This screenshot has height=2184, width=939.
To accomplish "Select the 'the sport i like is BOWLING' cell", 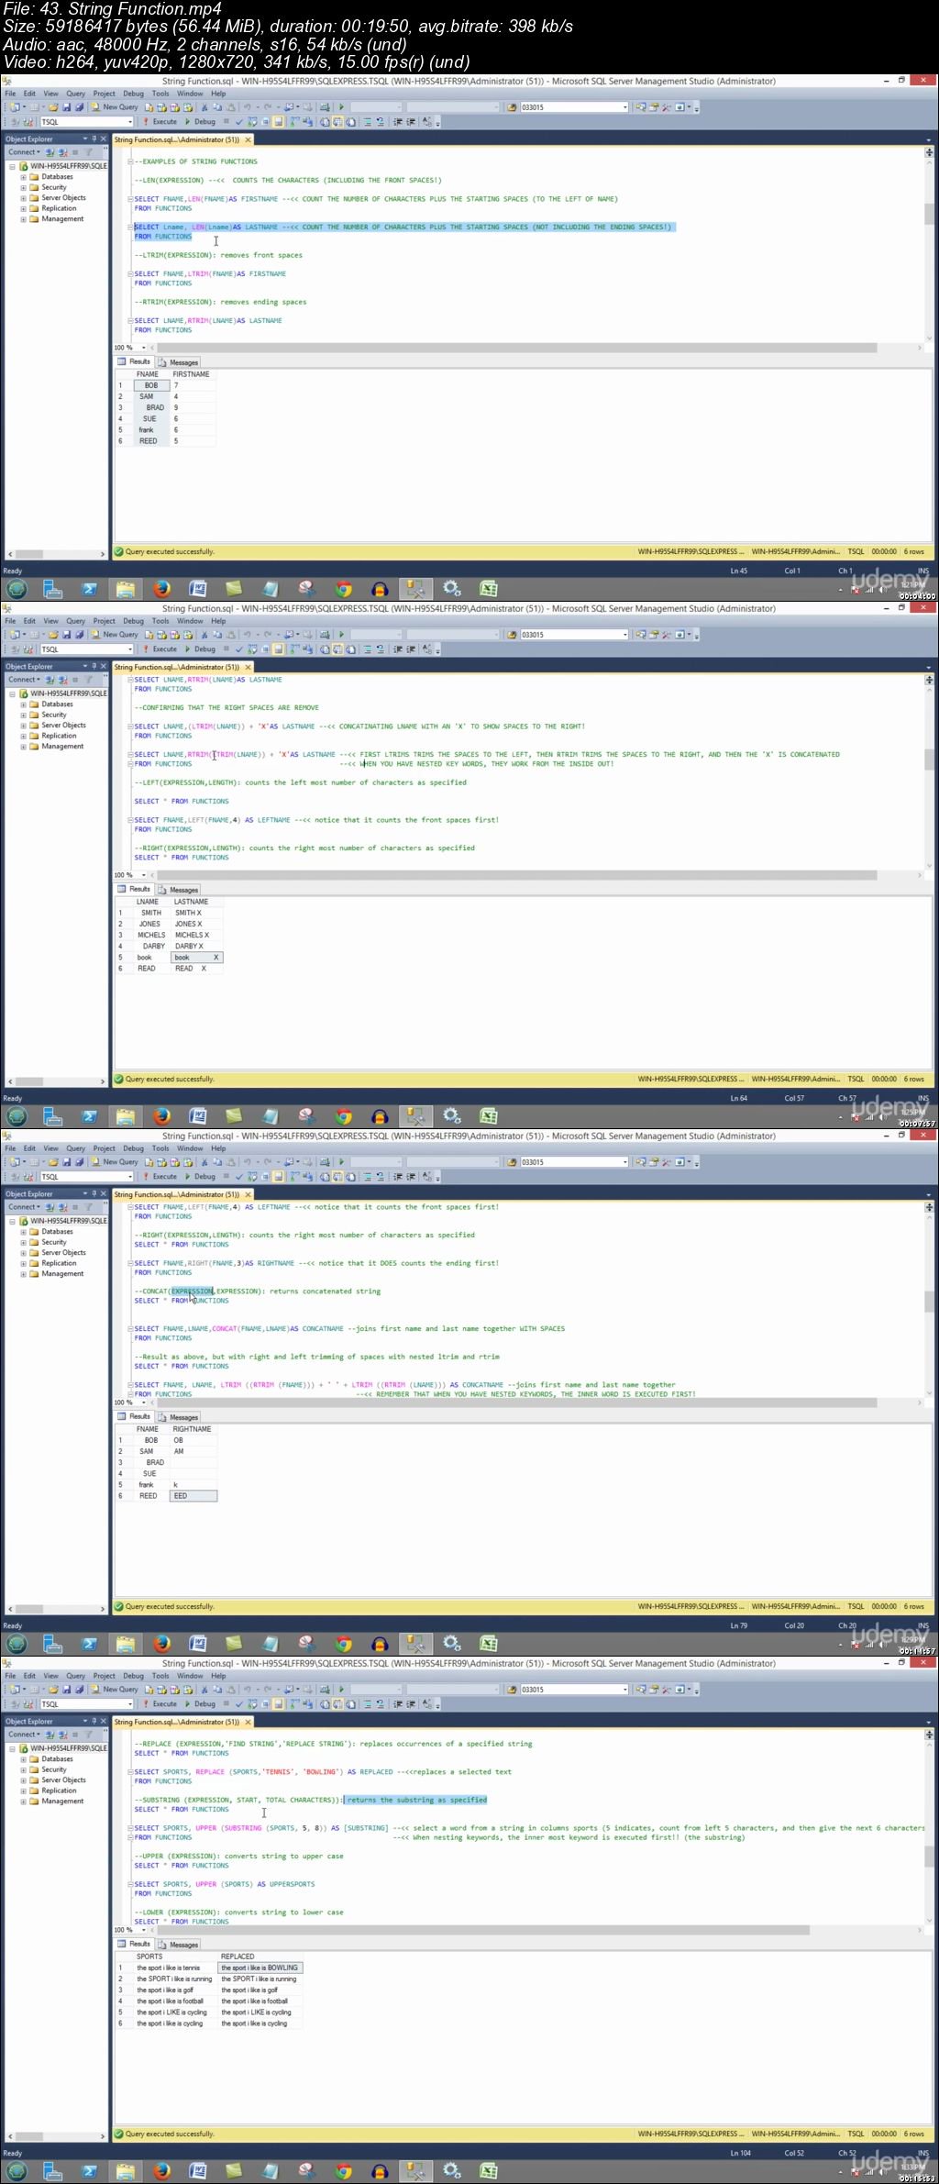I will coord(260,1968).
